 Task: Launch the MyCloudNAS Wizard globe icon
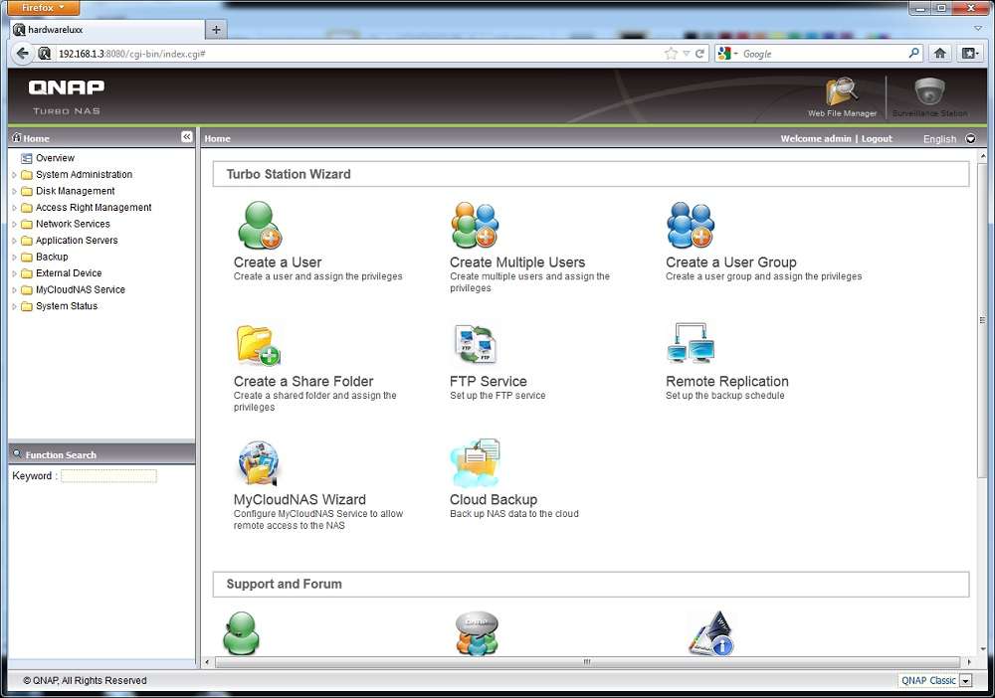pyautogui.click(x=259, y=462)
